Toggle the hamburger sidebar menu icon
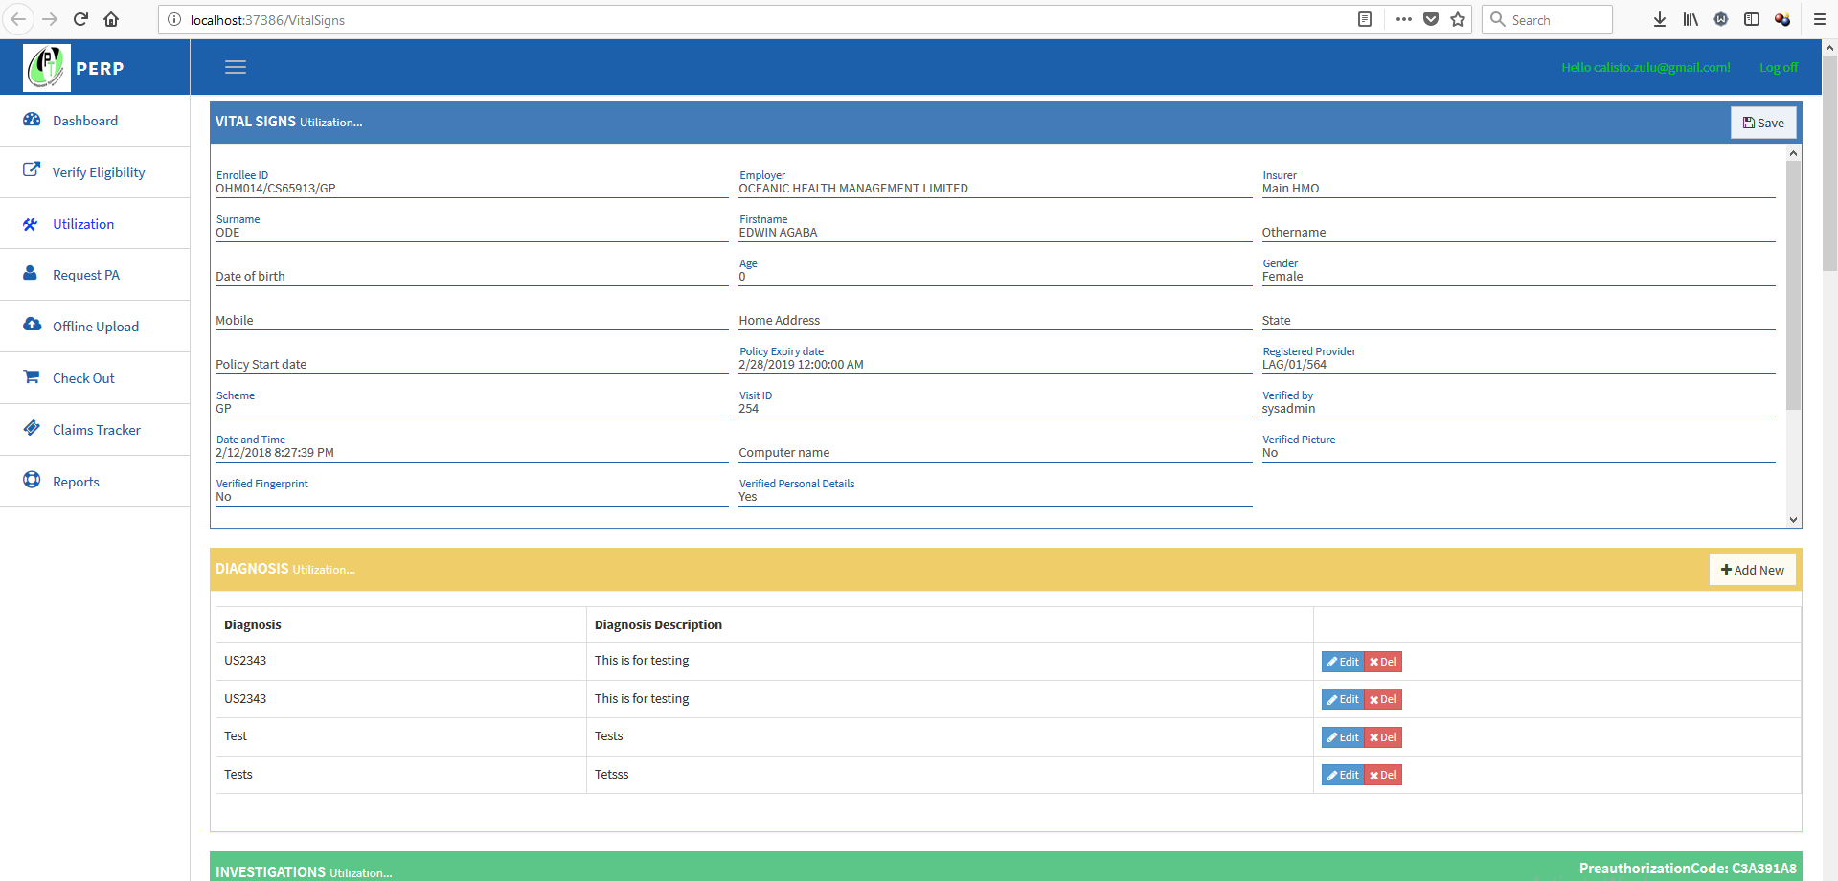The height and width of the screenshot is (881, 1838). [236, 67]
